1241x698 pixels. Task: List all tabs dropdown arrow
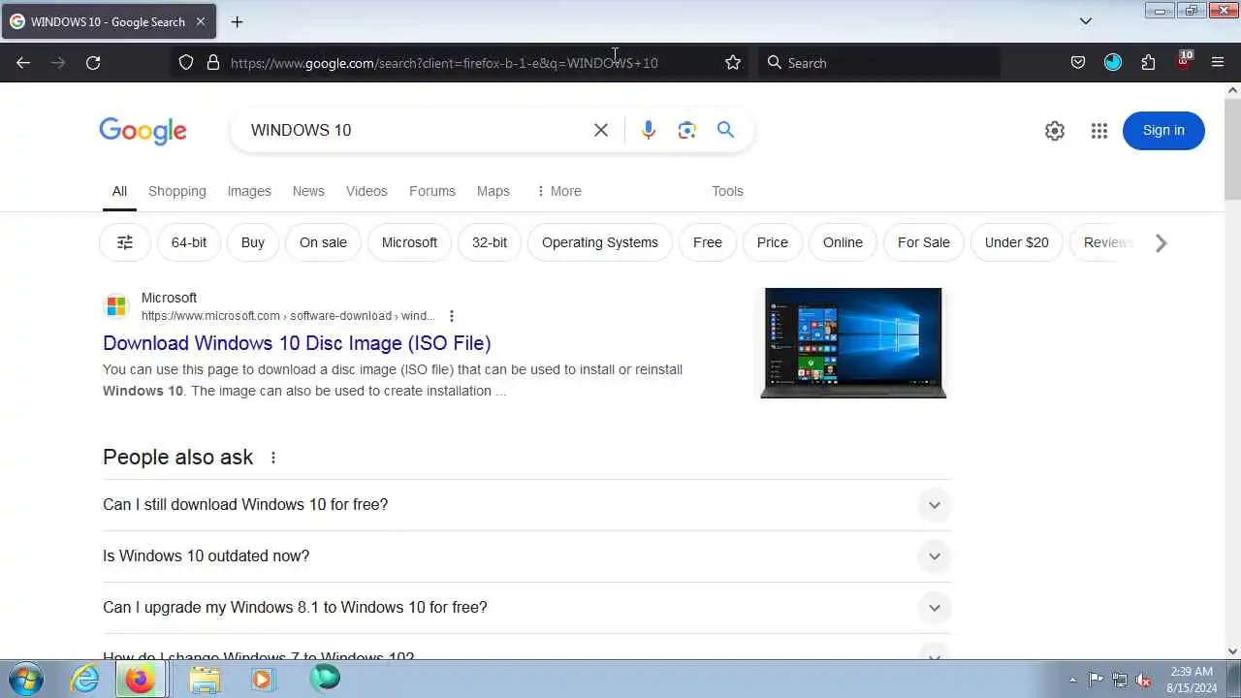tap(1086, 21)
